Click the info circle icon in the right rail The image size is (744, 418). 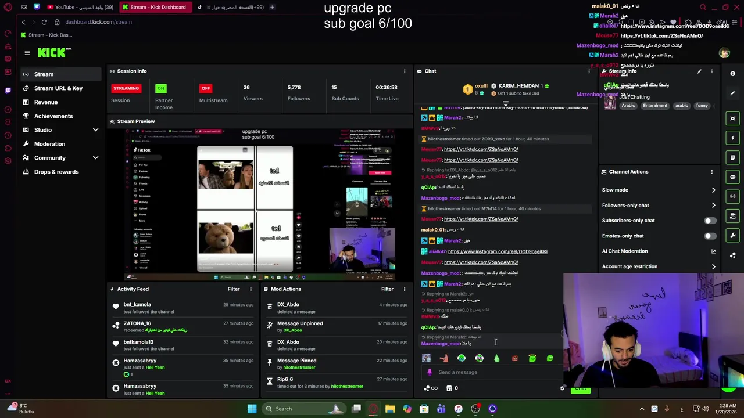(732, 74)
